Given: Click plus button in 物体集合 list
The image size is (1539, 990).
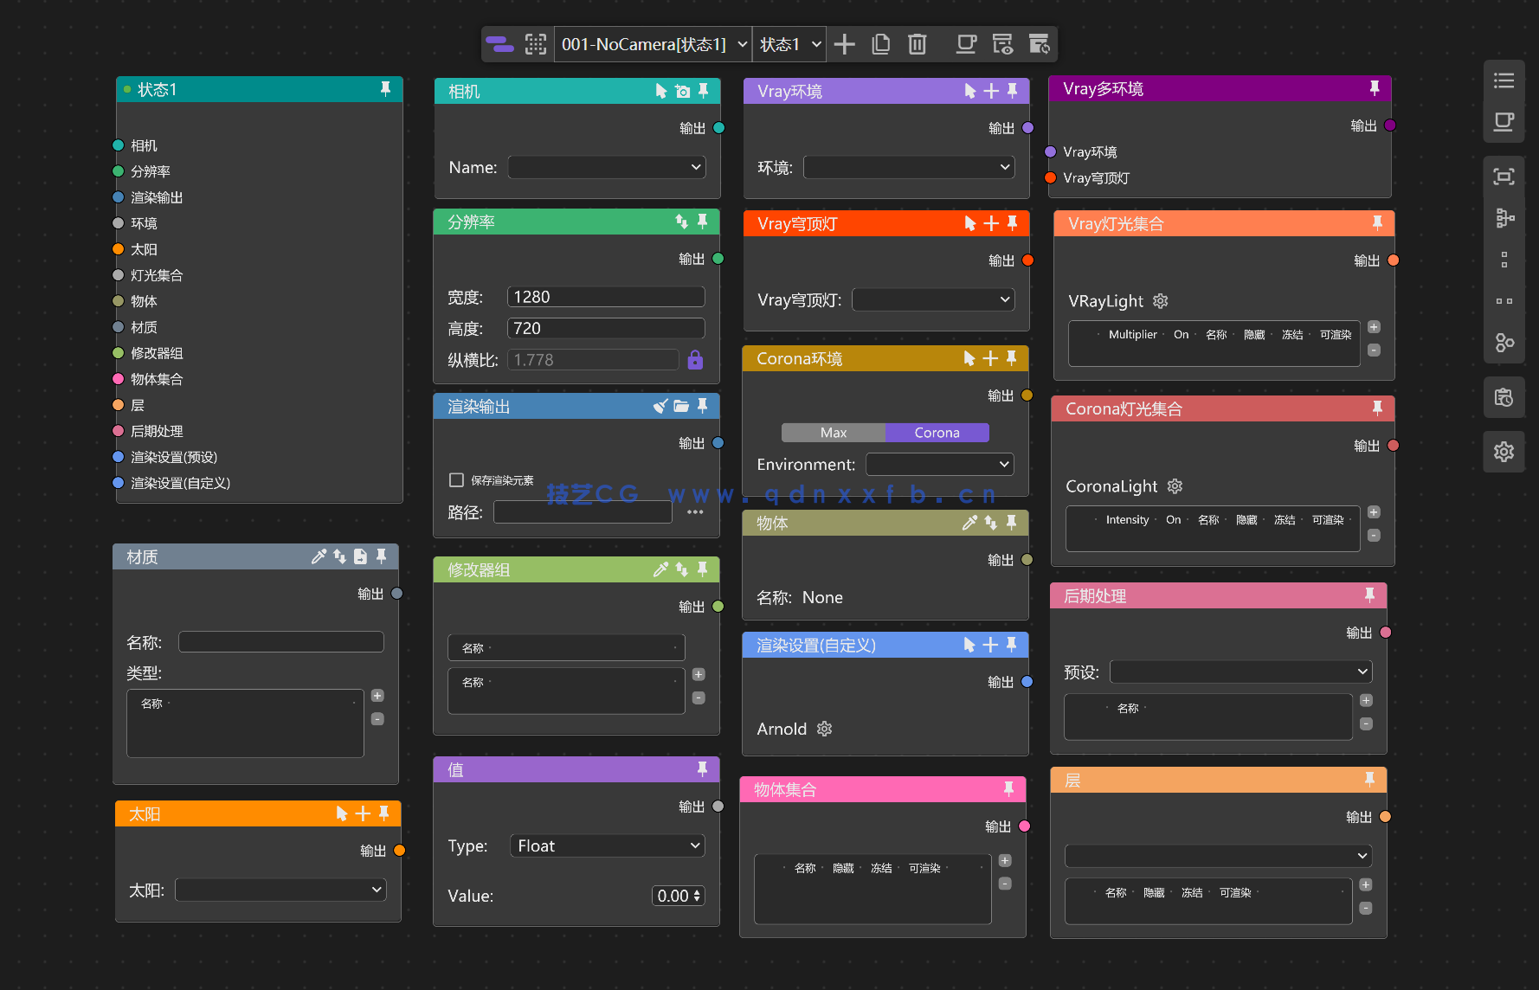Looking at the screenshot, I should (1005, 860).
